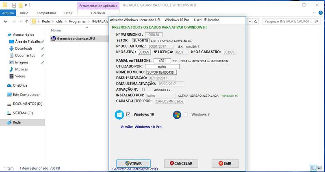Refresh the current folder
Screen dimensions: 325x172
256,22
